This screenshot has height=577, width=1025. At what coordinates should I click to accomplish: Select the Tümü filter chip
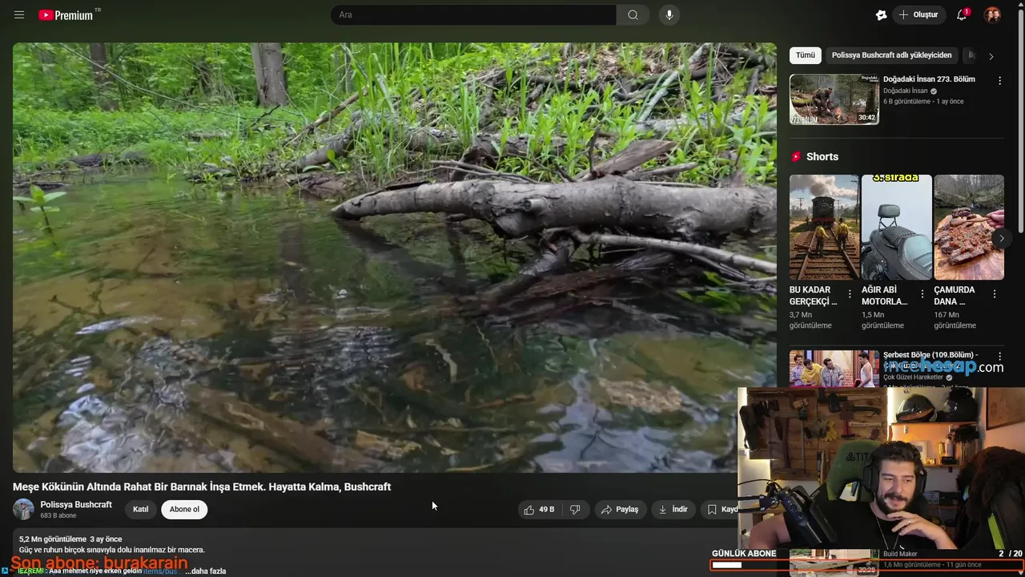point(806,55)
